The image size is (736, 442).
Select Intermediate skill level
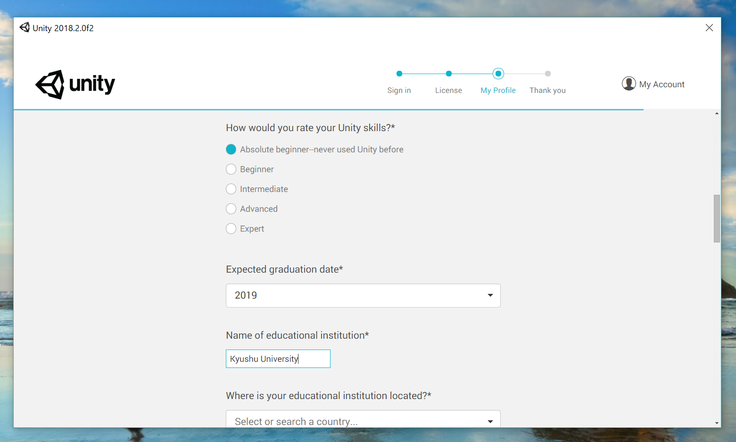pos(231,189)
